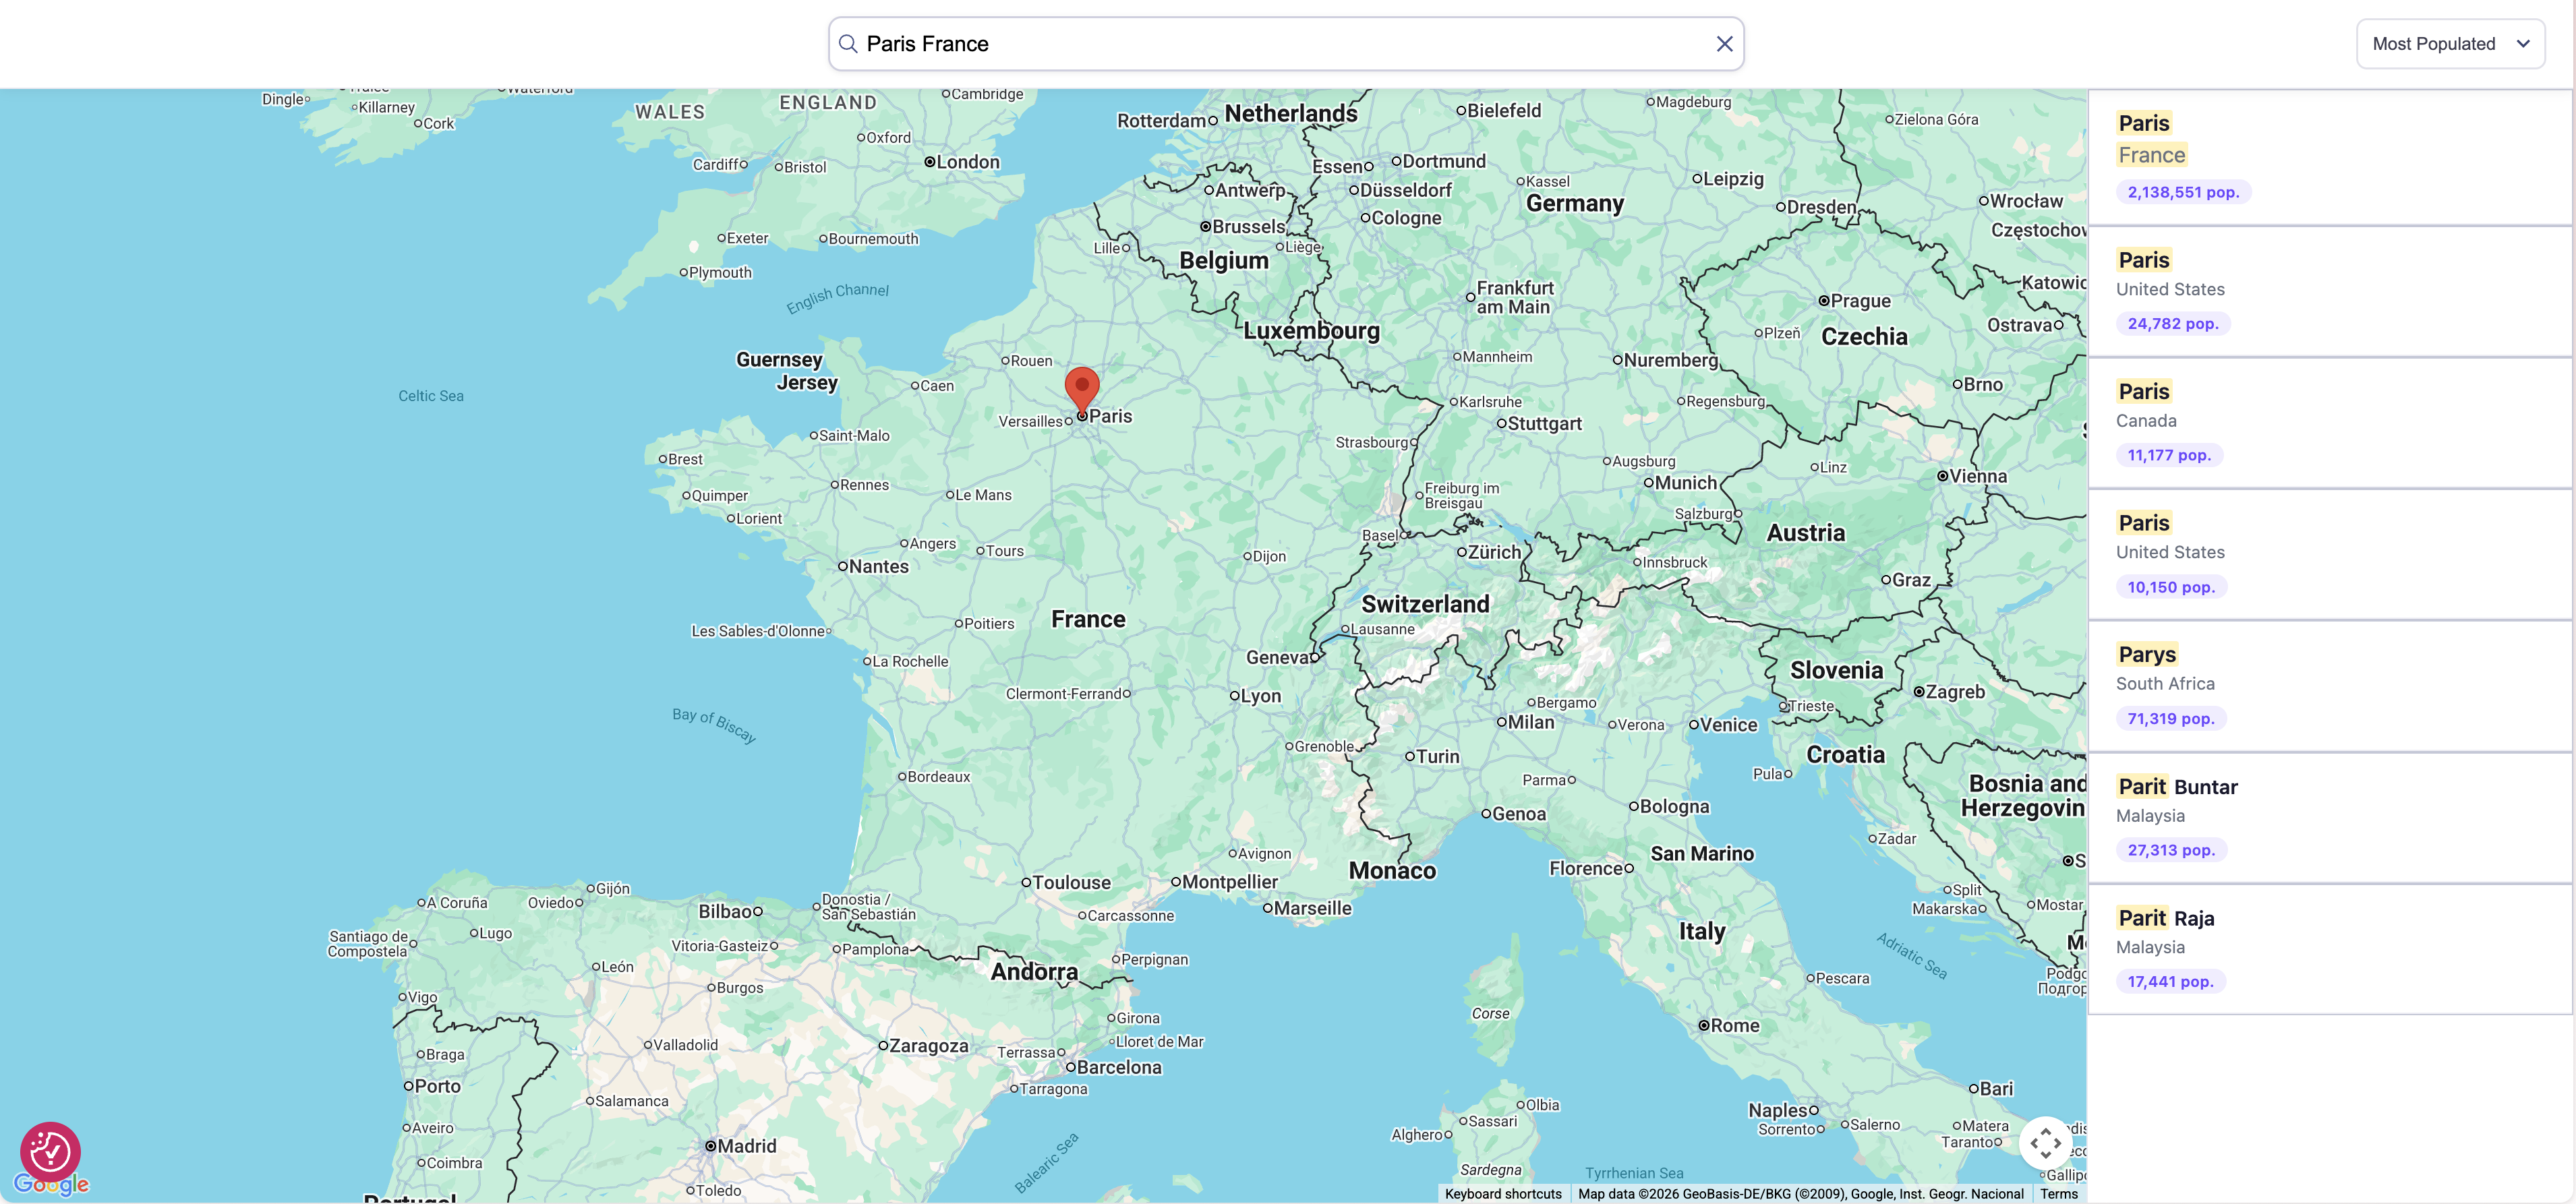2576x1204 pixels.
Task: Click the 17,441 pop. badge
Action: coord(2170,981)
